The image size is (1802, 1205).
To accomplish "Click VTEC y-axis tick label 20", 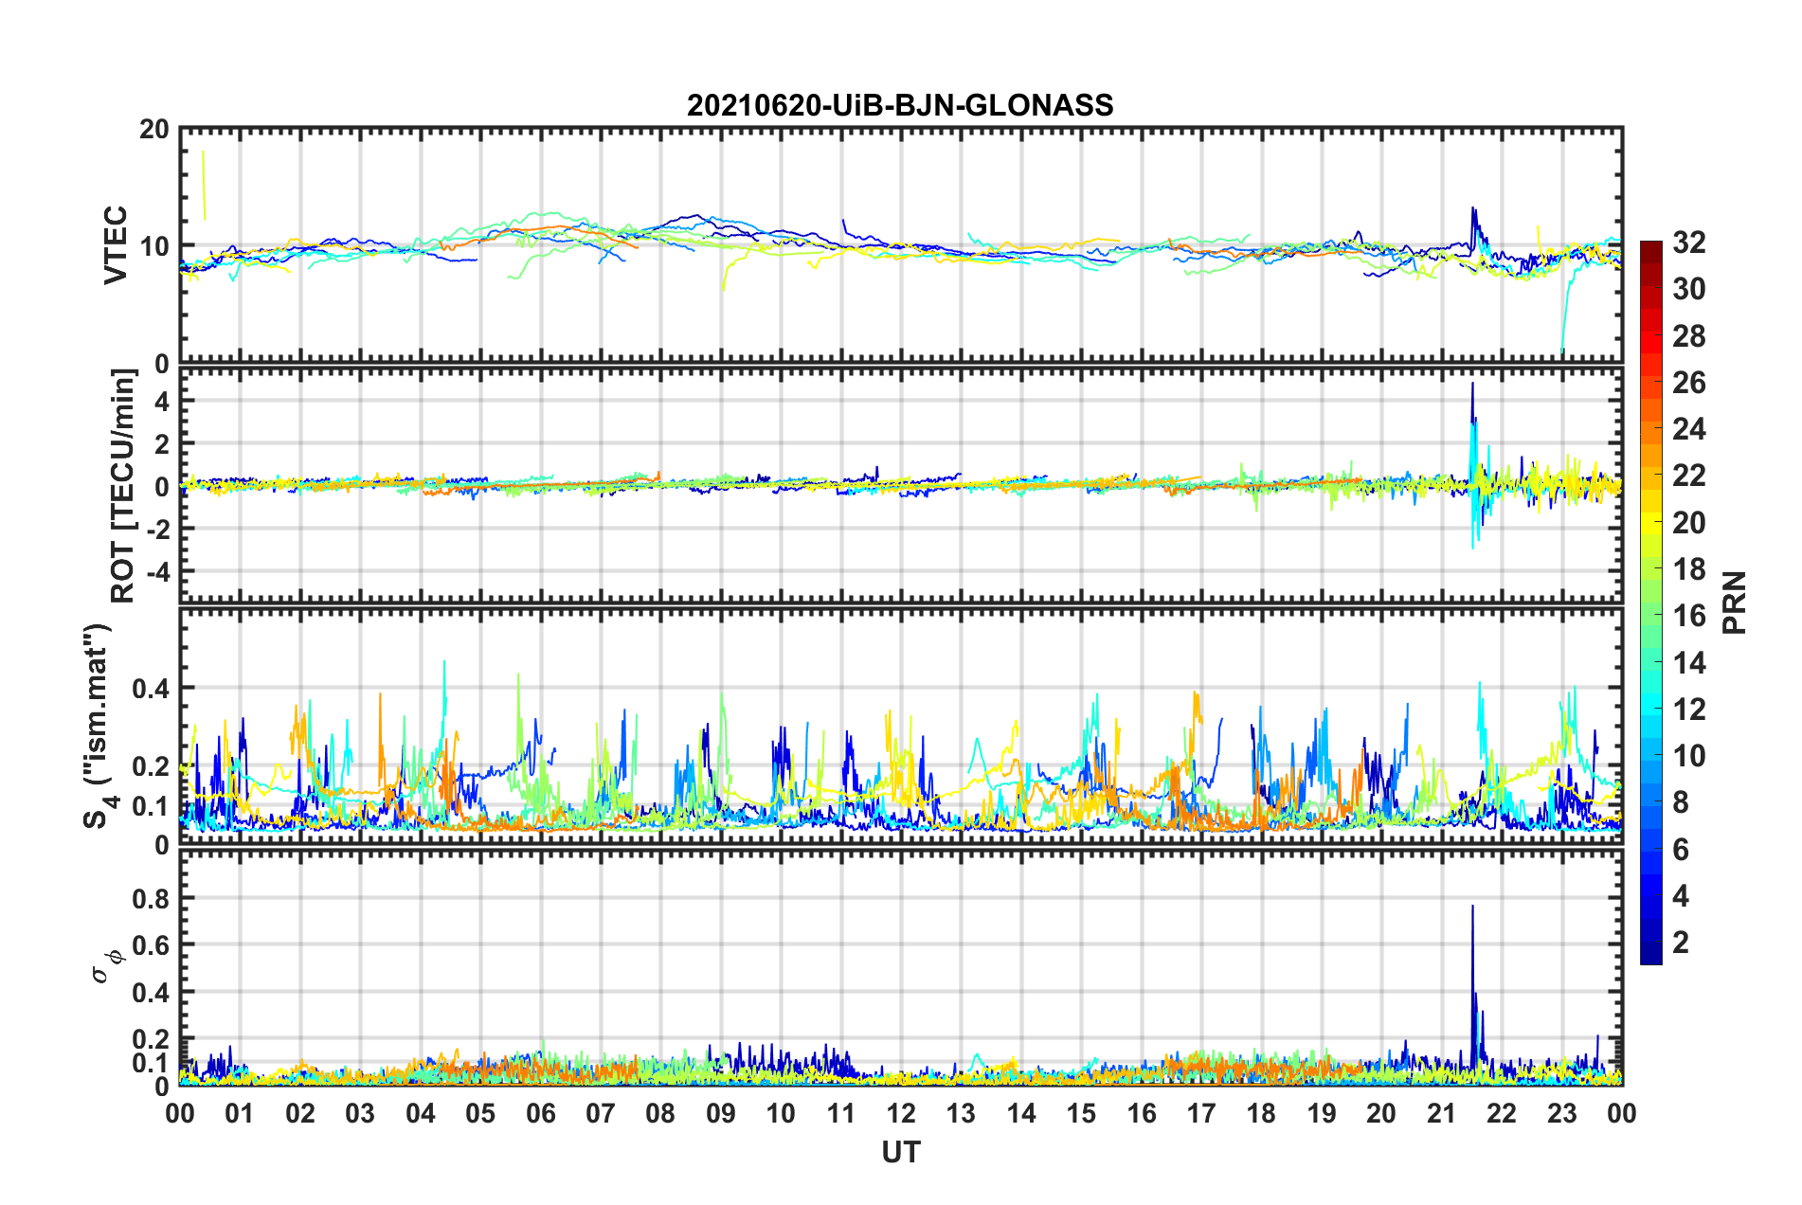I will tap(153, 129).
